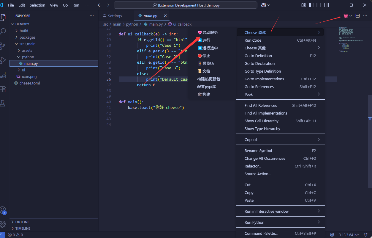Open Cheese 其他 submenu in context menu
Viewport: 372px width, 238px height.
(280, 48)
